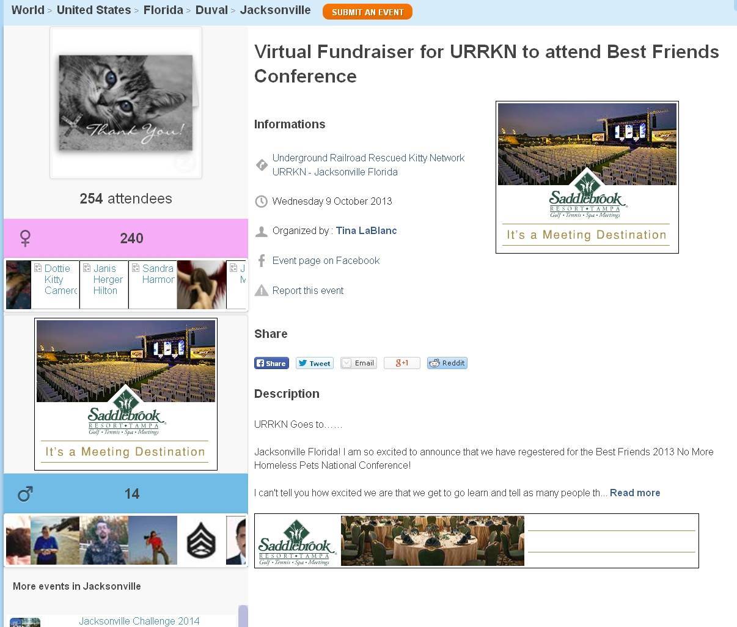This screenshot has width=737, height=627.
Task: Open Underground Railroad Rescued Kitty Network link
Action: [368, 158]
